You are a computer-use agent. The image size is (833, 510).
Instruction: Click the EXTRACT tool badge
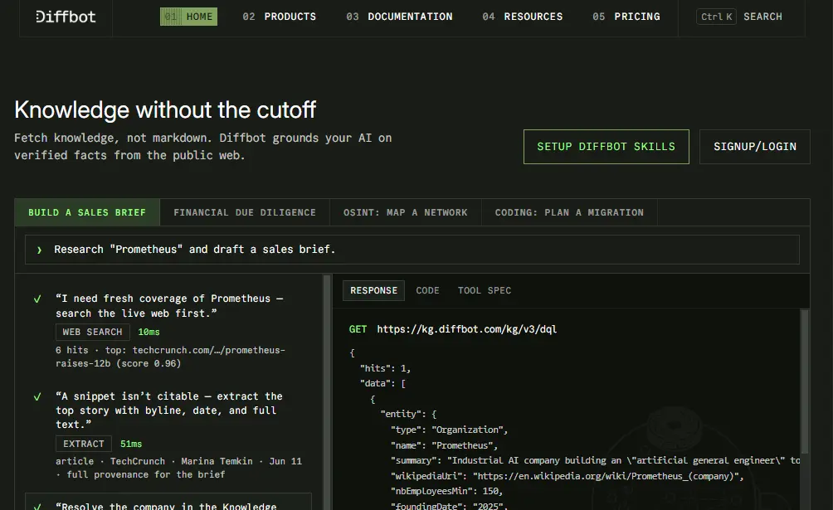(84, 444)
